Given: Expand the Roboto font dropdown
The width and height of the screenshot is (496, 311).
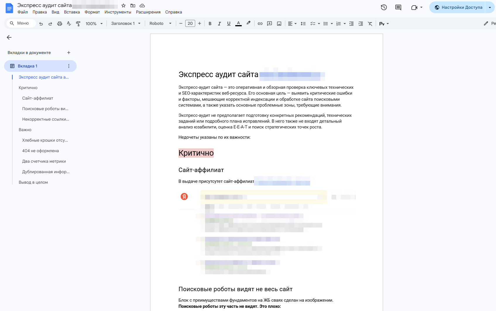Looking at the screenshot, I should 160,23.
